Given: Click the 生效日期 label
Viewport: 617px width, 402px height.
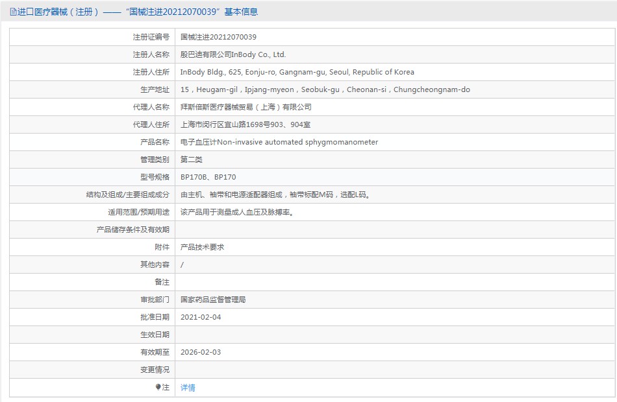Looking at the screenshot, I should [155, 335].
